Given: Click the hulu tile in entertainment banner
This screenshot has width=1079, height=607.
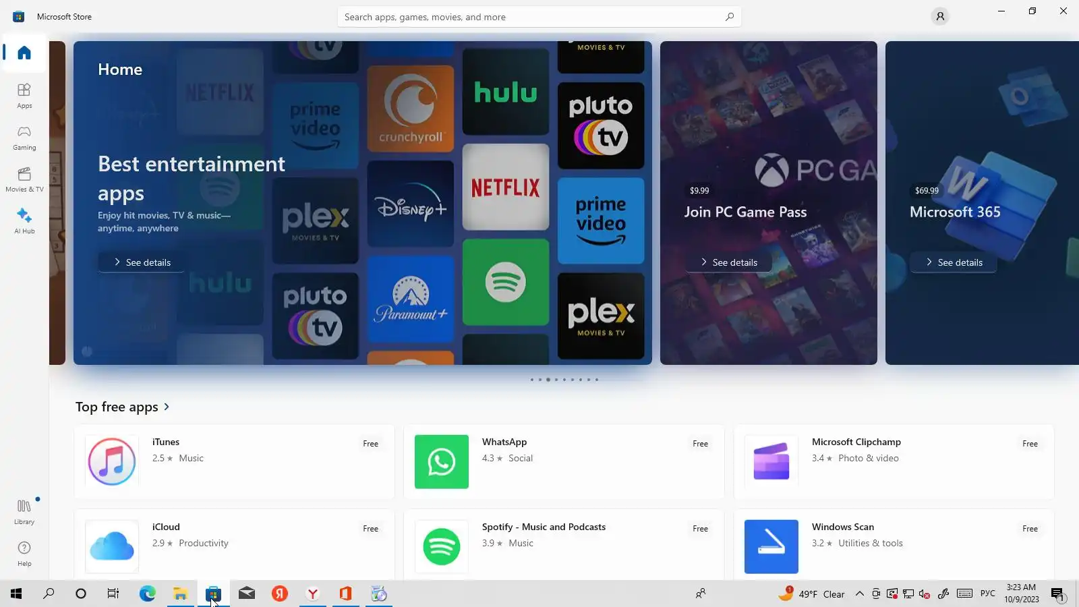Looking at the screenshot, I should (x=506, y=92).
